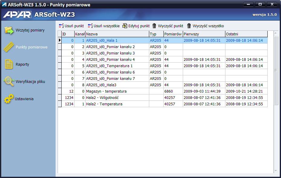281x178 pixels.
Task: Click the Edytuj punkt pencil icon
Action: (125, 26)
